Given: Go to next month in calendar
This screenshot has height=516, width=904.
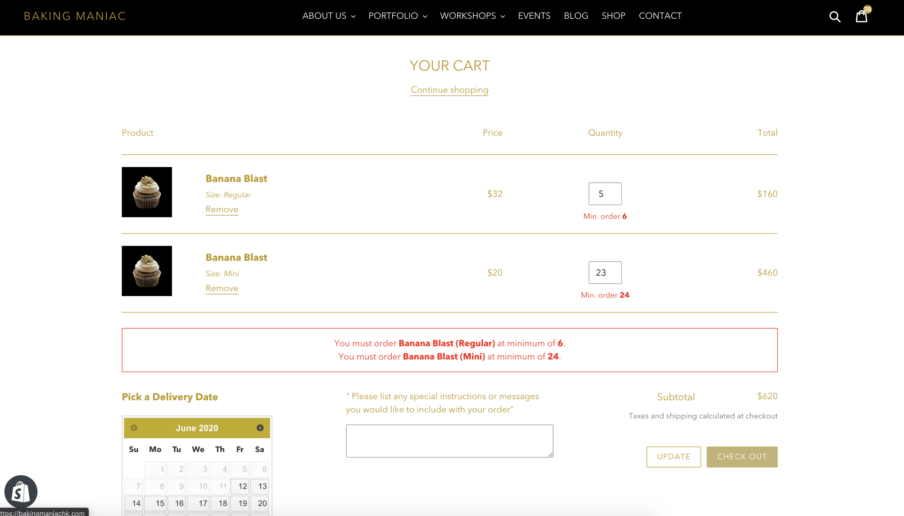Looking at the screenshot, I should tap(260, 428).
